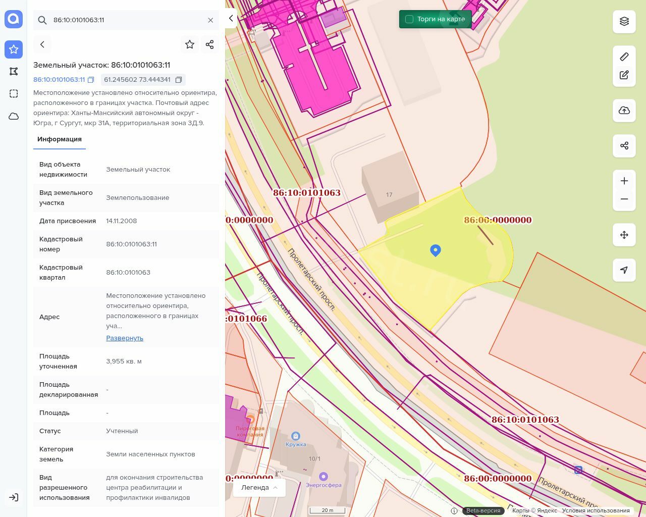The width and height of the screenshot is (646, 517).
Task: Copy the cadastral number 86:10:0101063:11
Action: click(91, 80)
